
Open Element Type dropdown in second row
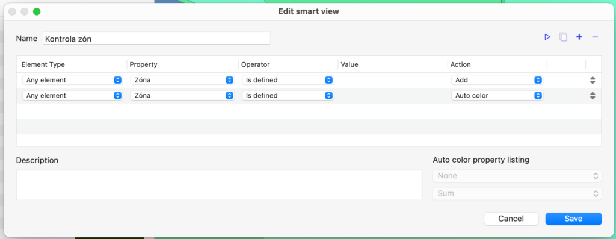coord(72,96)
